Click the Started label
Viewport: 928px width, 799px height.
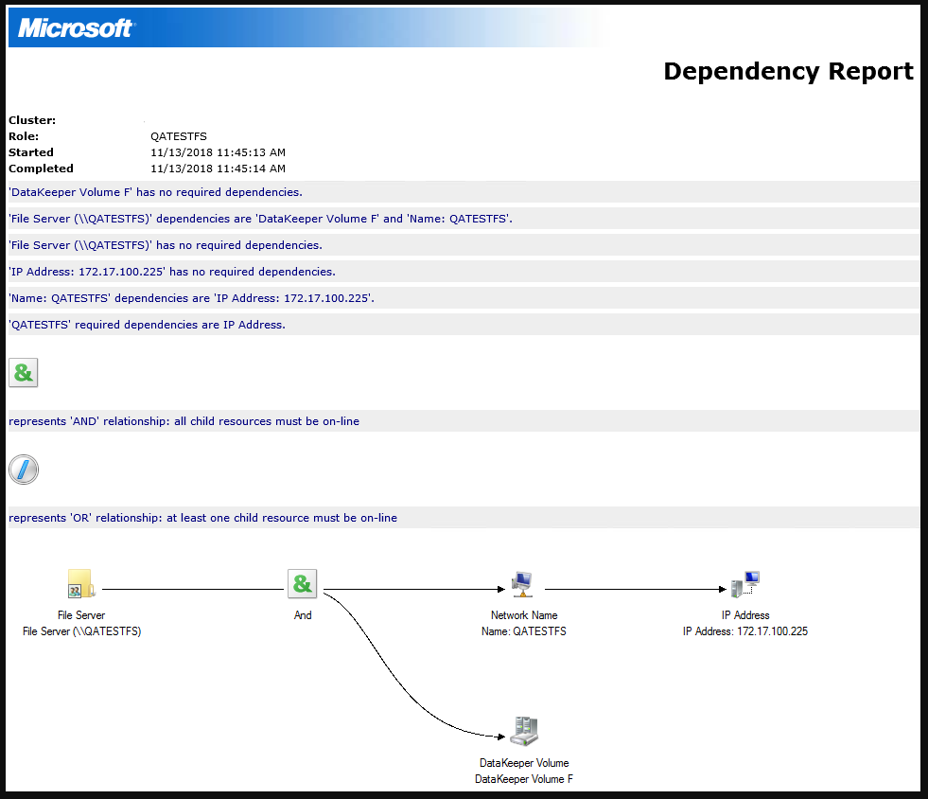[31, 152]
